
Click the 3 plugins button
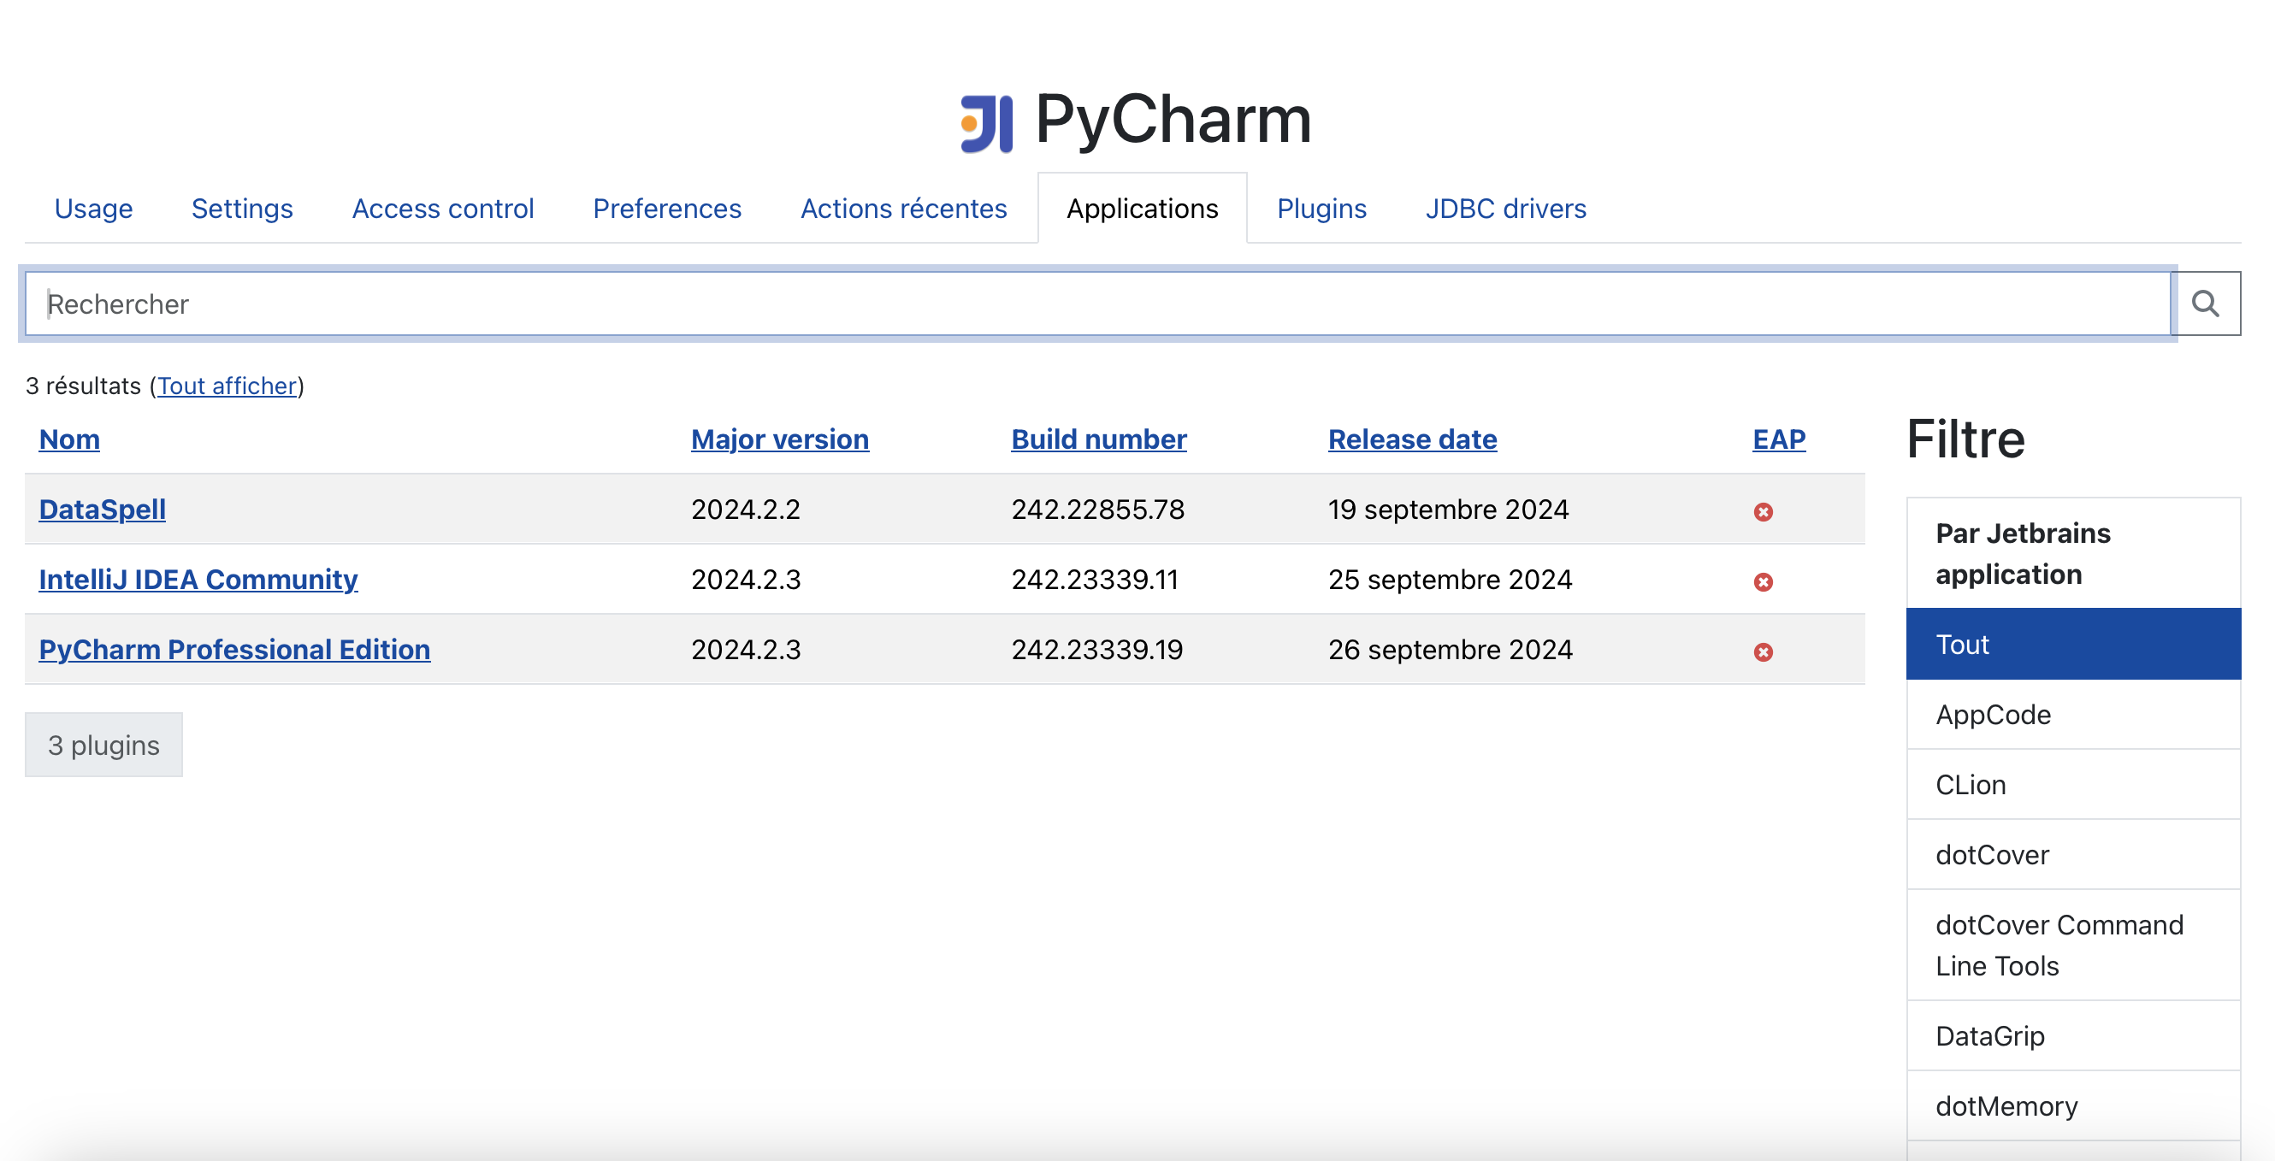103,746
